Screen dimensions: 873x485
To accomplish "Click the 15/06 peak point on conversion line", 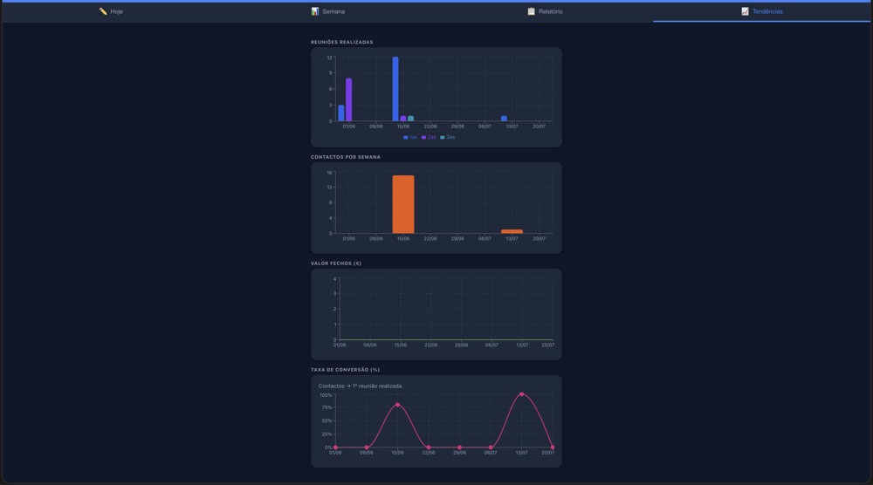I will coord(397,405).
